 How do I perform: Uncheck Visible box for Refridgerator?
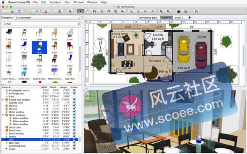74,93
